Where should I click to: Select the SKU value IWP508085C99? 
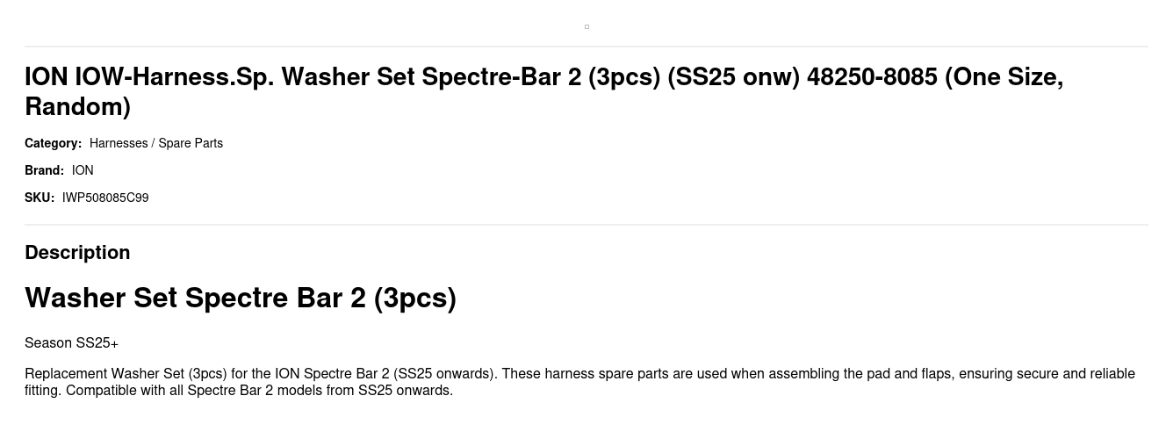(105, 198)
